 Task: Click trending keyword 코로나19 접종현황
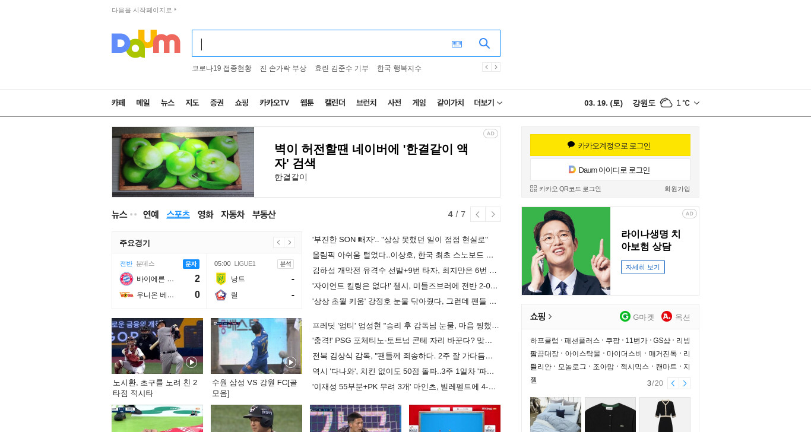pos(221,68)
